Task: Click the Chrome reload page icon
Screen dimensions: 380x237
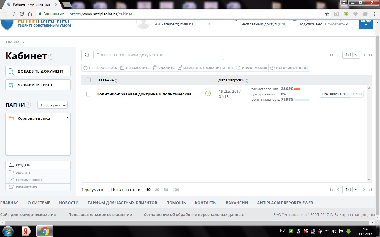Action: [x=22, y=14]
